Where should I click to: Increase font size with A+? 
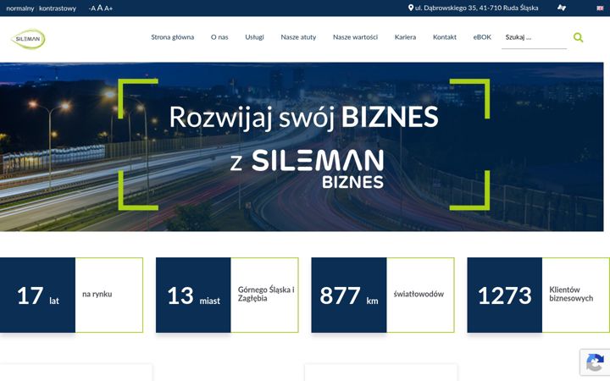(x=108, y=8)
